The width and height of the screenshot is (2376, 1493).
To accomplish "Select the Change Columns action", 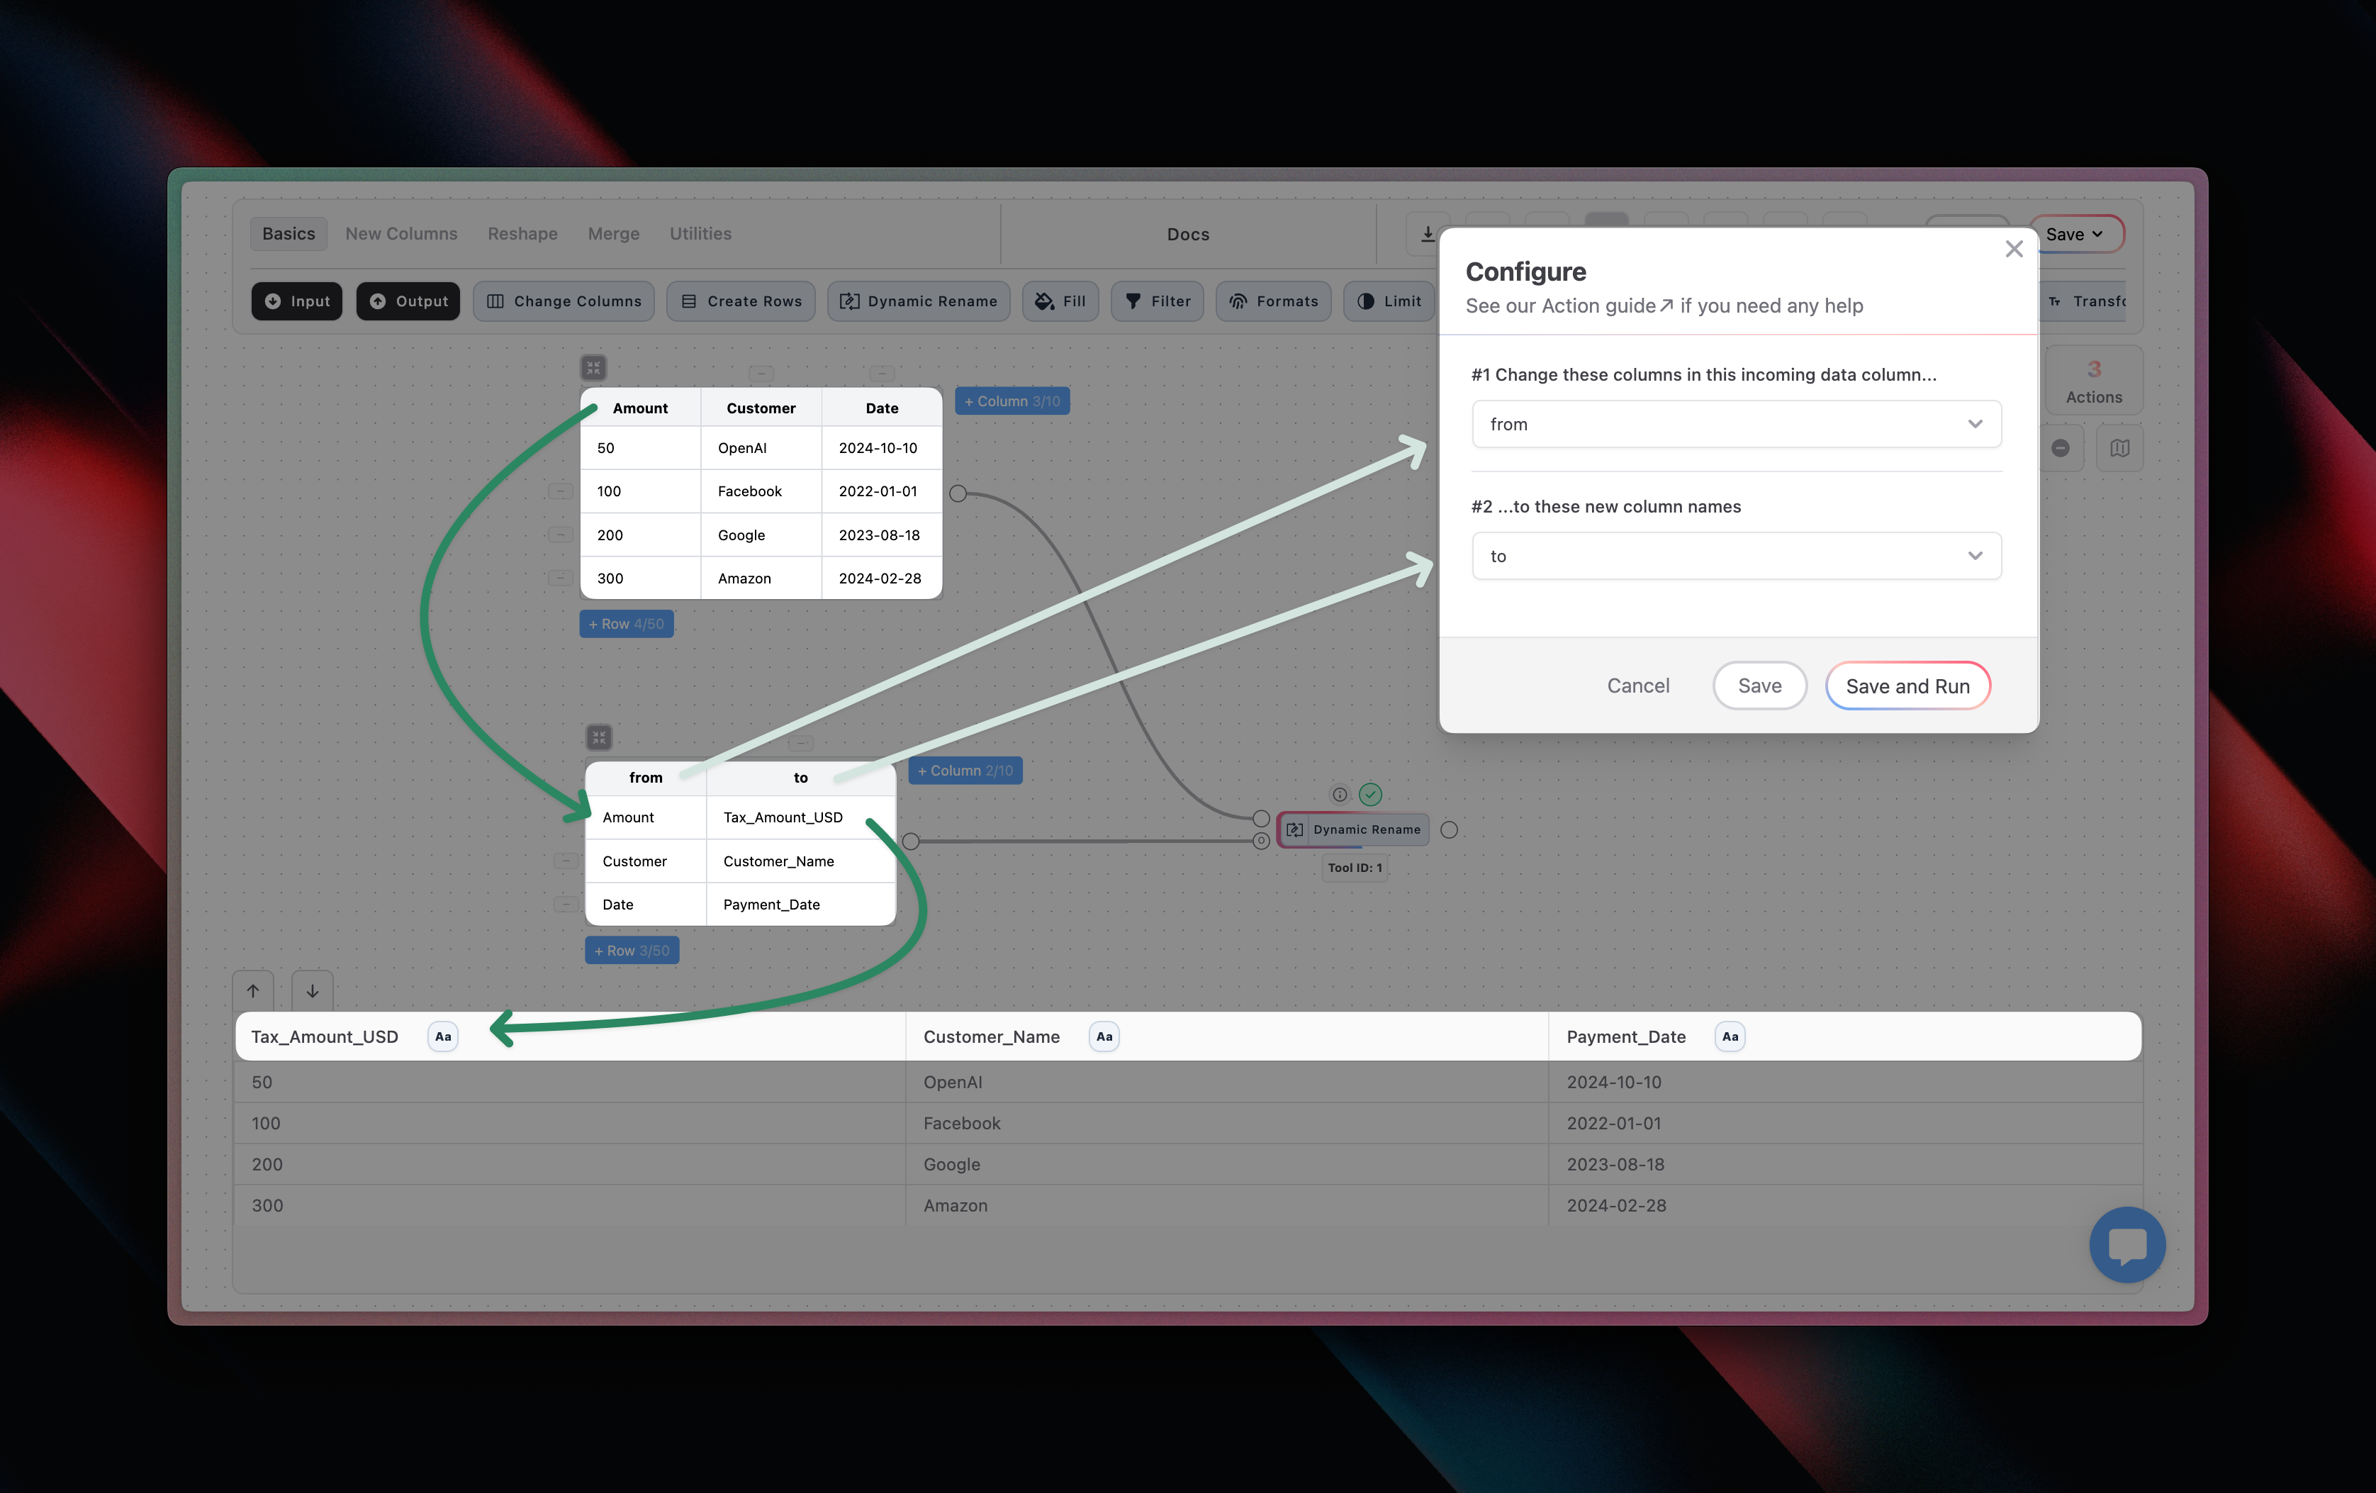I will pos(564,301).
